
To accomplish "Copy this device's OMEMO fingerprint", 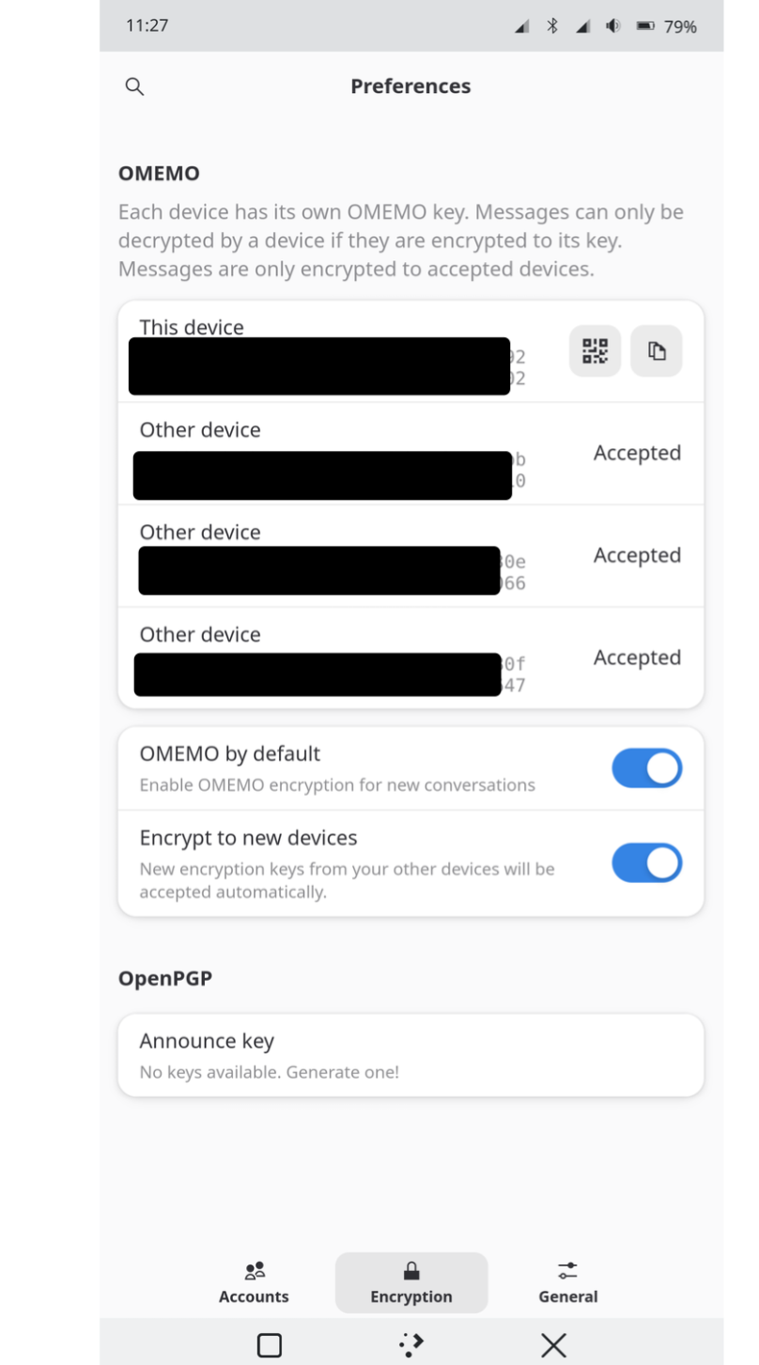I will tap(656, 351).
